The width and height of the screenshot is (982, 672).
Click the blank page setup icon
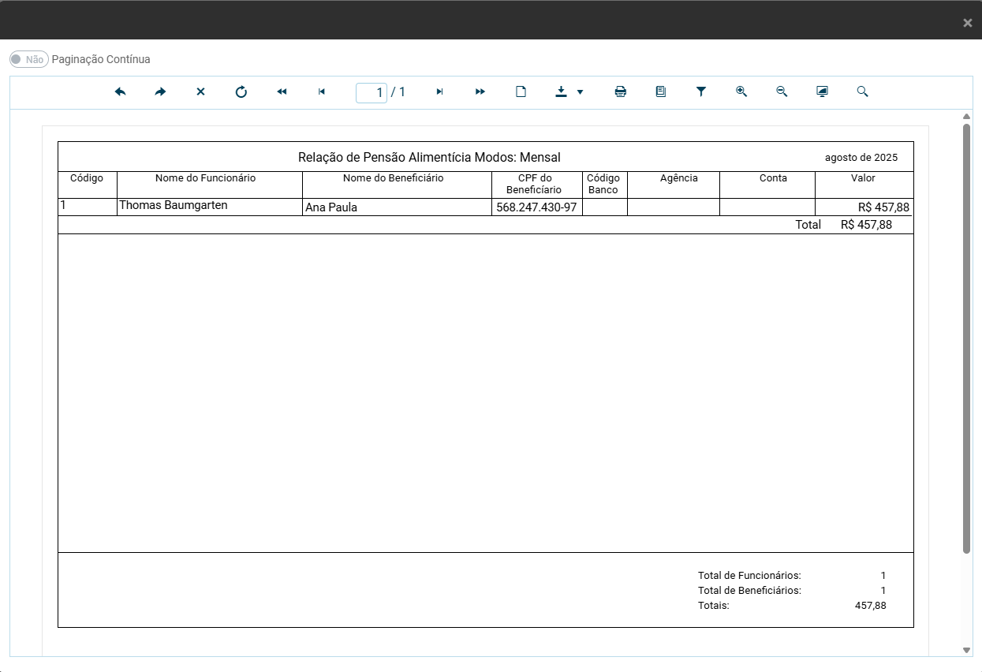pos(521,92)
